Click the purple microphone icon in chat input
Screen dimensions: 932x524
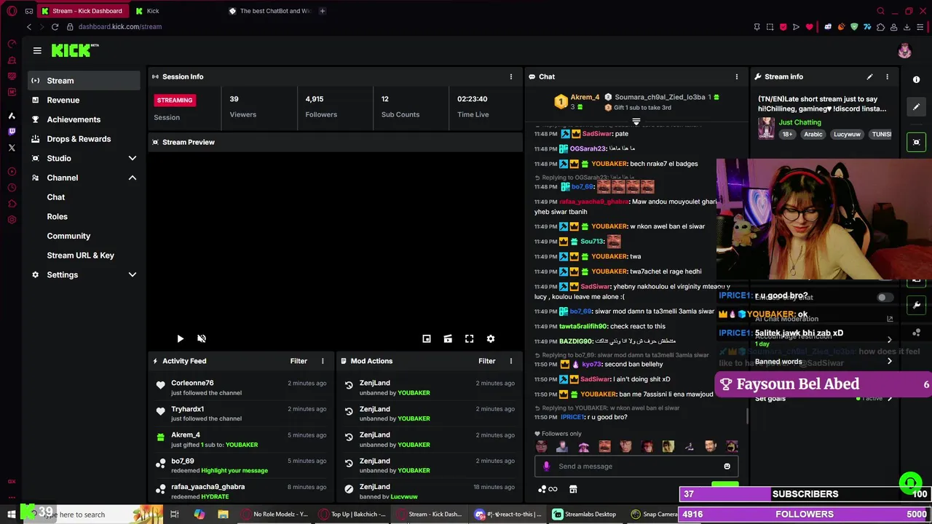546,467
